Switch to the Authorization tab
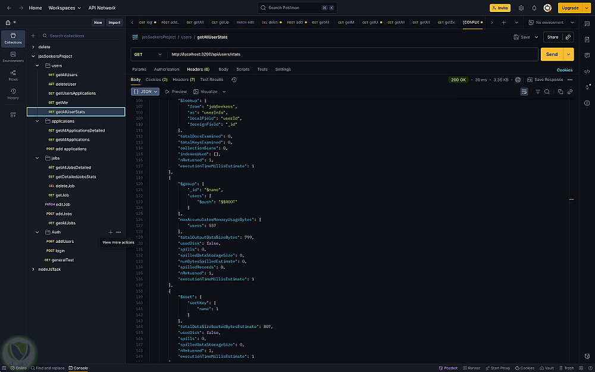595x372 pixels. point(167,70)
